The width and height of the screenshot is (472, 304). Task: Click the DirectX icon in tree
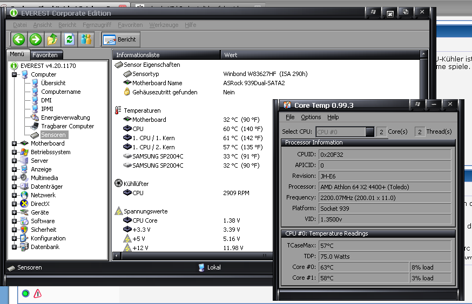(x=24, y=204)
